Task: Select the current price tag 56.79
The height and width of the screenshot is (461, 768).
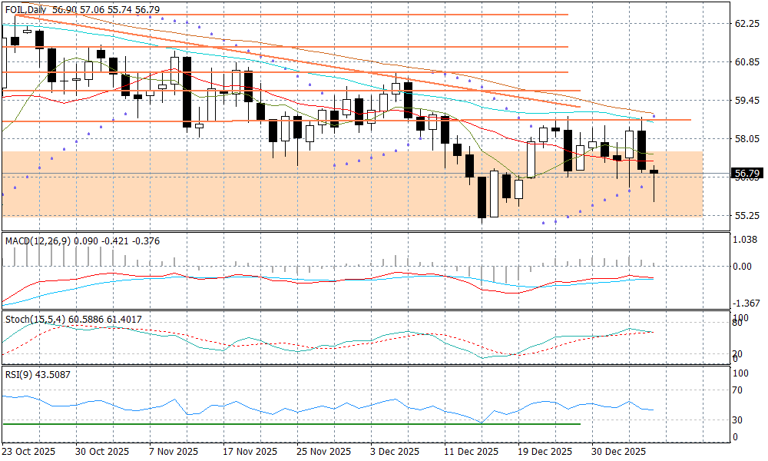Action: [x=746, y=174]
